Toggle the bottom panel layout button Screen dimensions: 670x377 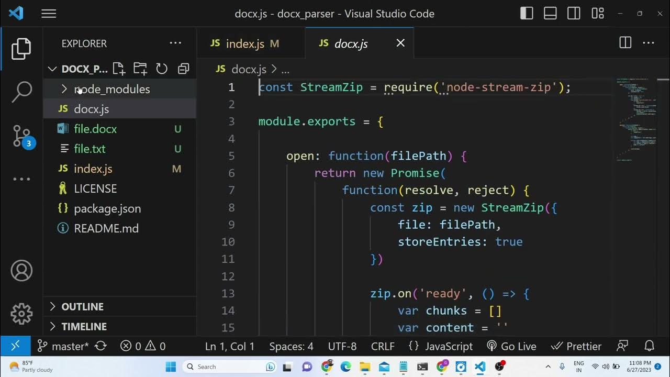[x=550, y=14]
